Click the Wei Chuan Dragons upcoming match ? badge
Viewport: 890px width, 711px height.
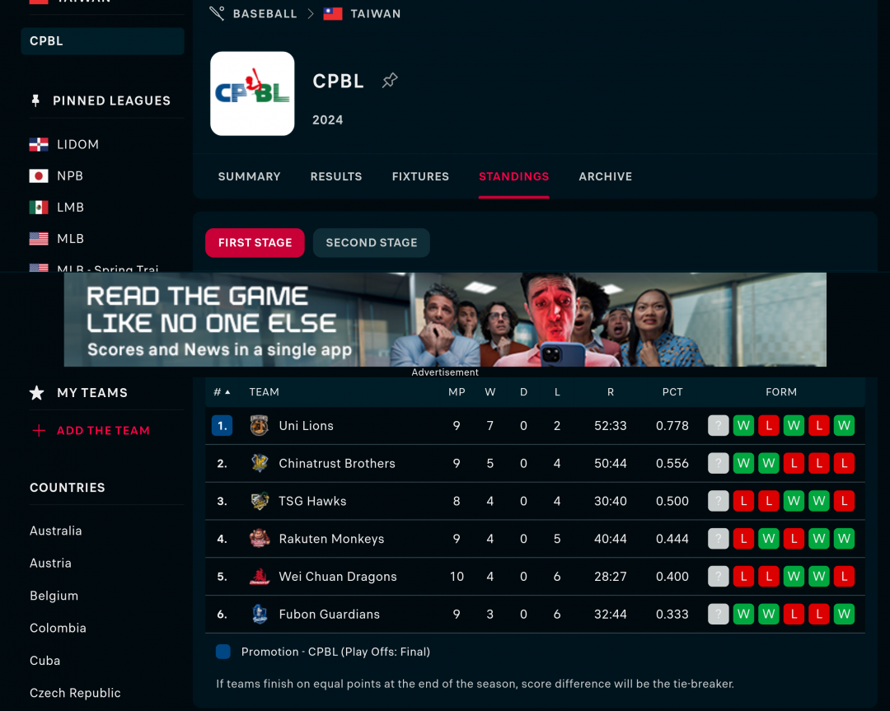[x=718, y=577]
